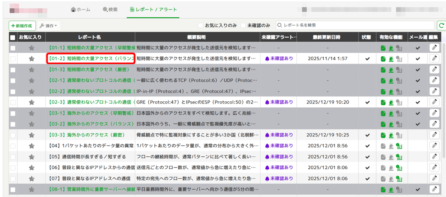446x197 pixels.
Task: Switch to the 検索 tab
Action: [110, 10]
